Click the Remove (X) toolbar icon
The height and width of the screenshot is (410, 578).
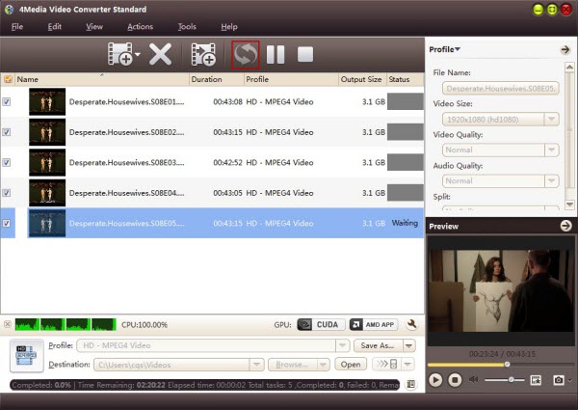click(160, 55)
